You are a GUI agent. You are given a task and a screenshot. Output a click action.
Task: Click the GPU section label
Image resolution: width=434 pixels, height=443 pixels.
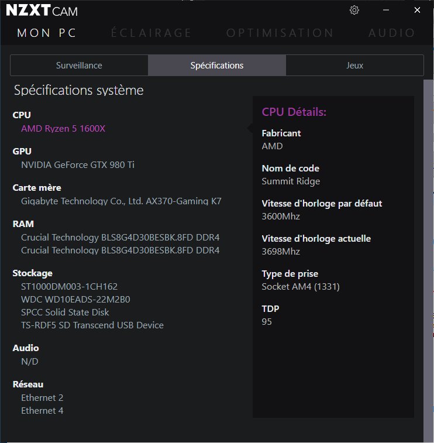pyautogui.click(x=22, y=152)
